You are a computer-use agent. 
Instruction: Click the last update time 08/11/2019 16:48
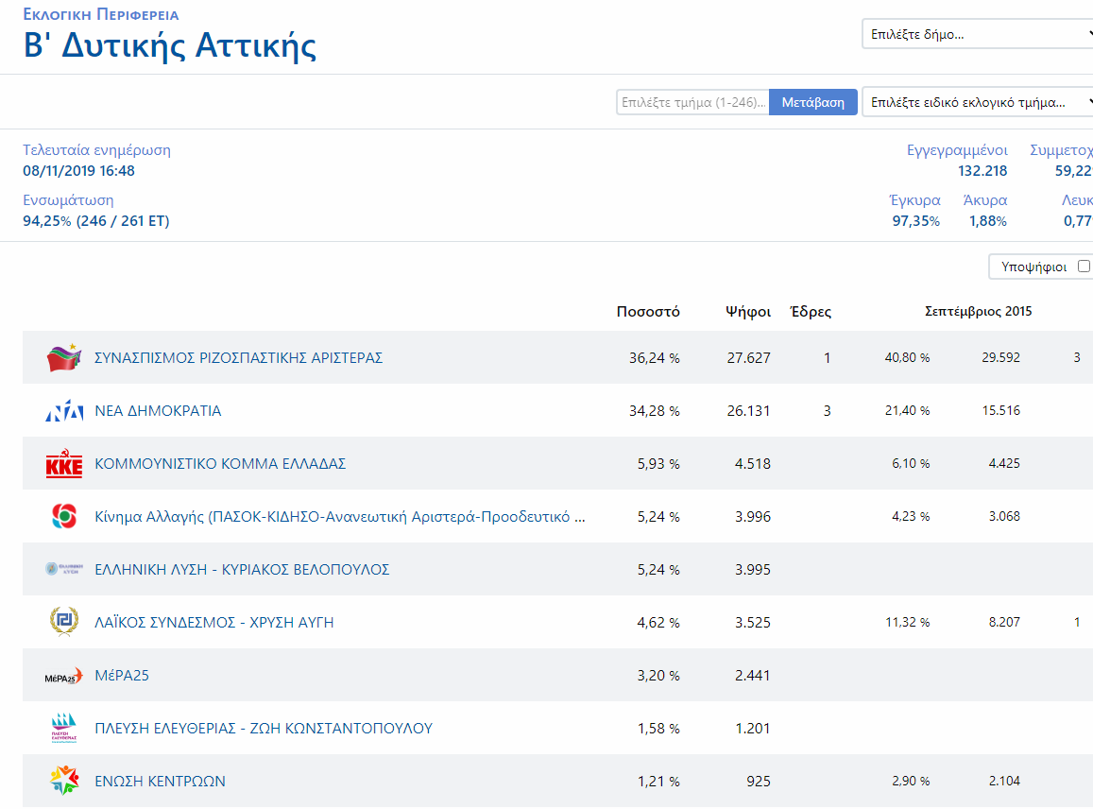(x=78, y=171)
